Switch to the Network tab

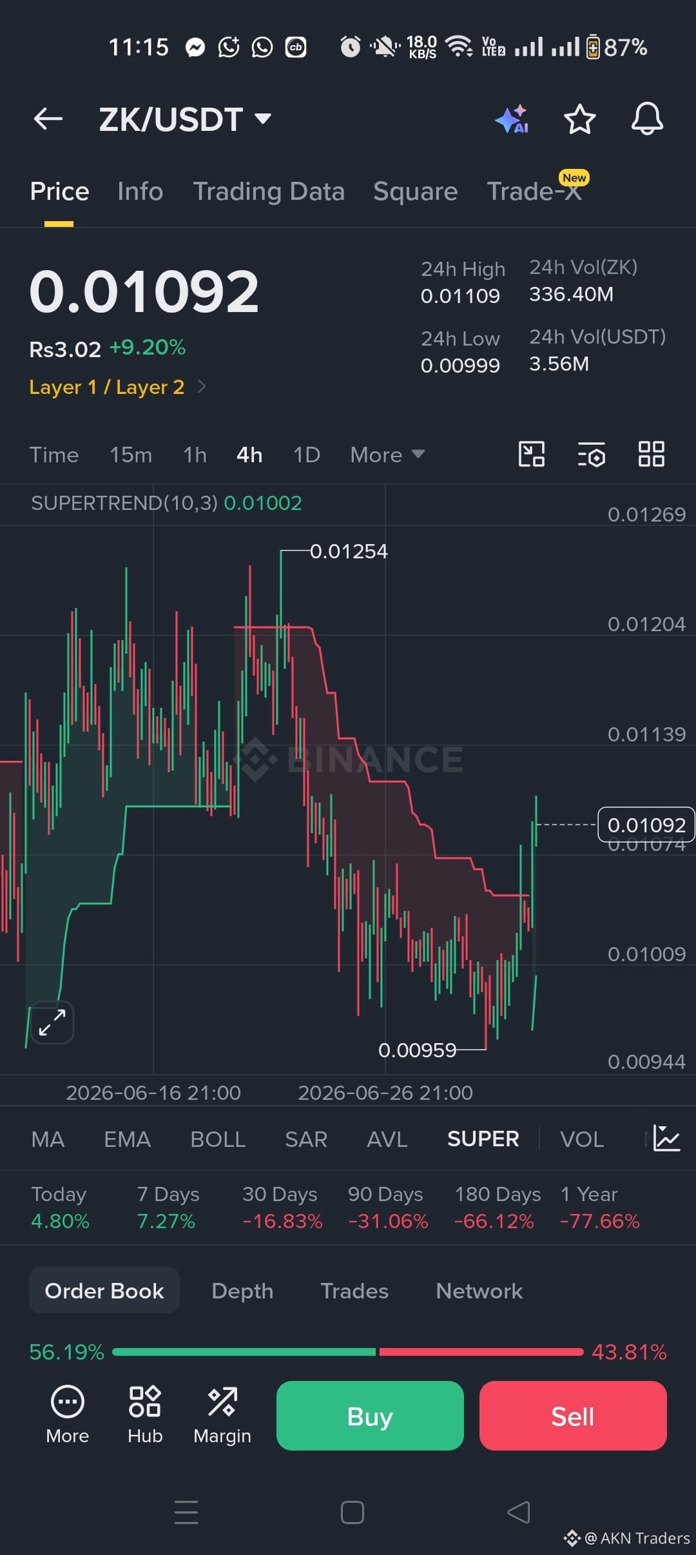479,1291
